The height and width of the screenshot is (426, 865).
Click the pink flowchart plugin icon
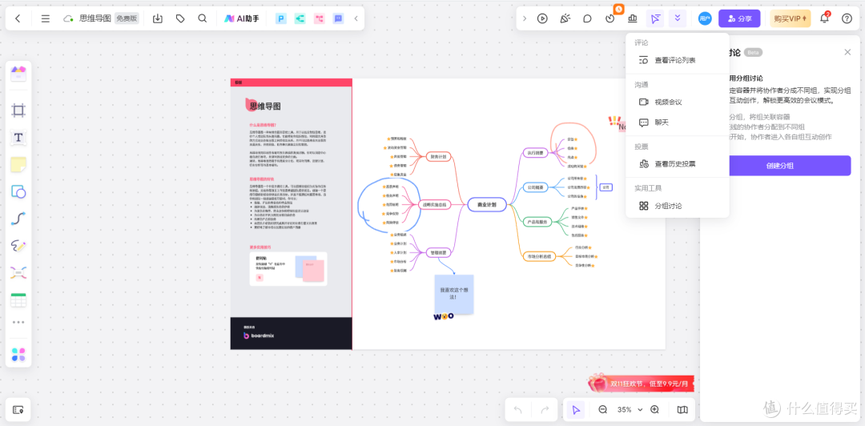tap(320, 18)
